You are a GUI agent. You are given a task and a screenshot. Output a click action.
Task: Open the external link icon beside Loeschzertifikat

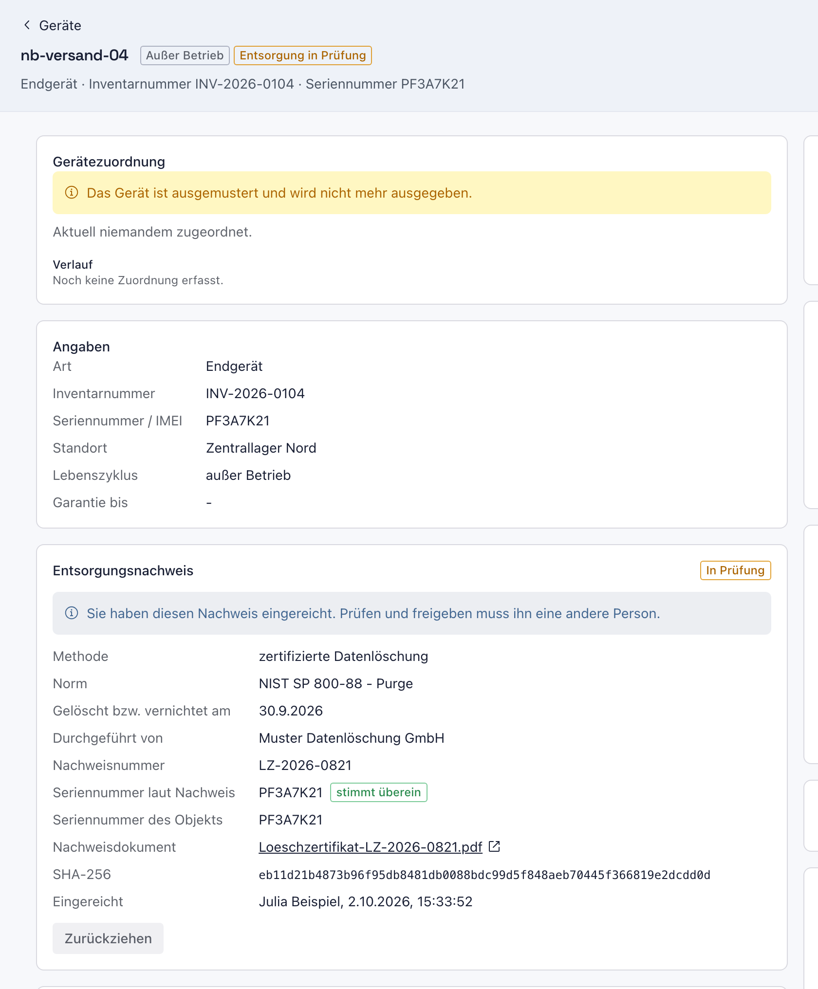pos(494,846)
